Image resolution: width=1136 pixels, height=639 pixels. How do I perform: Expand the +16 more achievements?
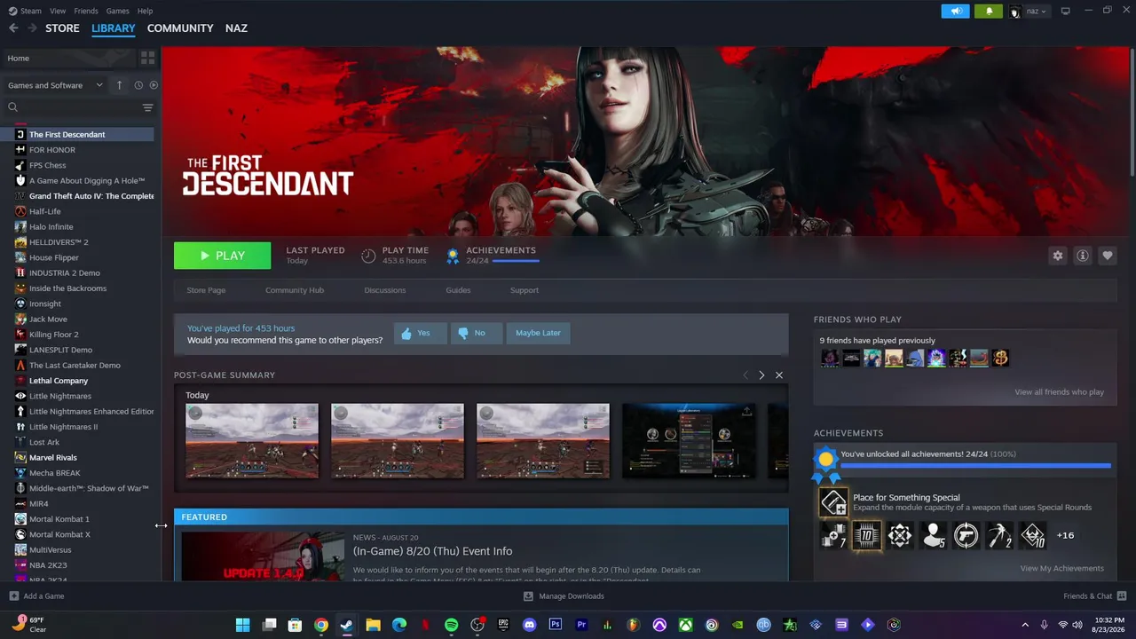point(1065,535)
